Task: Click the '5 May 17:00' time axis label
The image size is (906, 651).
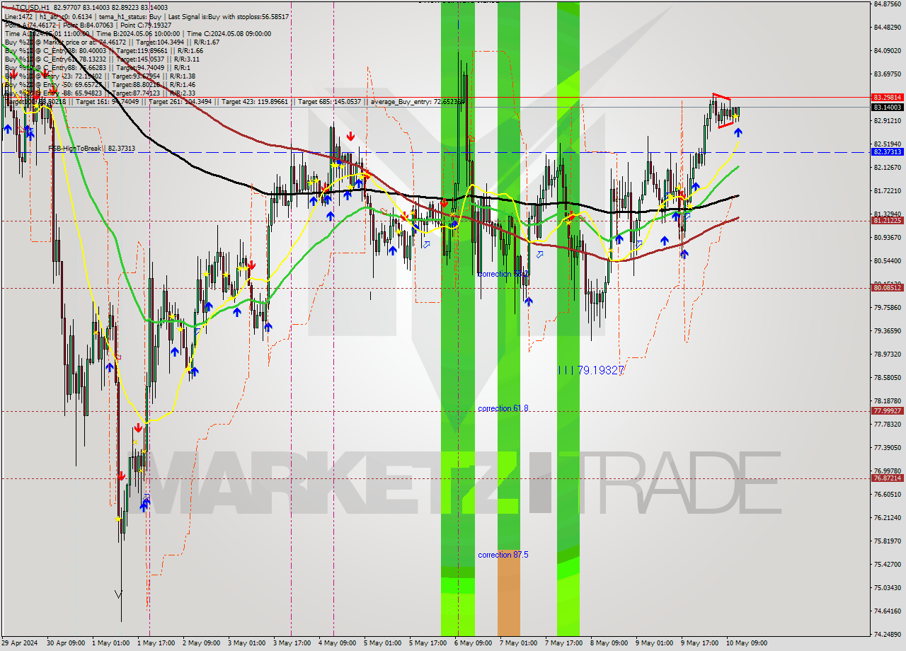Action: point(429,643)
